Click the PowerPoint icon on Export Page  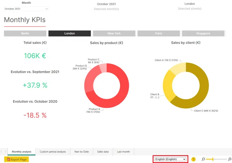pos(8,159)
